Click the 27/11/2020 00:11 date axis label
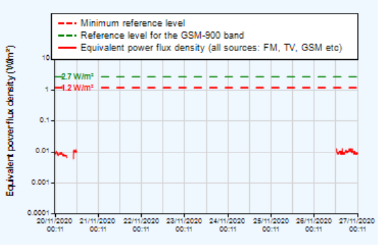Image resolution: width=378 pixels, height=245 pixels. tap(358, 225)
